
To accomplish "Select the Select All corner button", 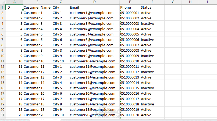I will [x=3, y=2].
